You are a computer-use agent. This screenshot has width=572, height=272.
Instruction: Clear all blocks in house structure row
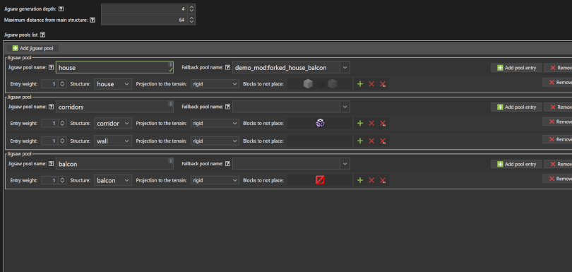383,84
